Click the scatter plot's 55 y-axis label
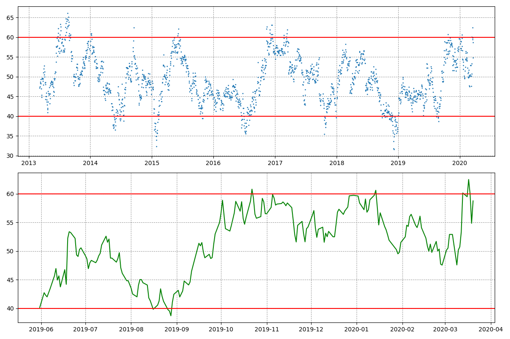The width and height of the screenshot is (510, 339). [x=11, y=57]
